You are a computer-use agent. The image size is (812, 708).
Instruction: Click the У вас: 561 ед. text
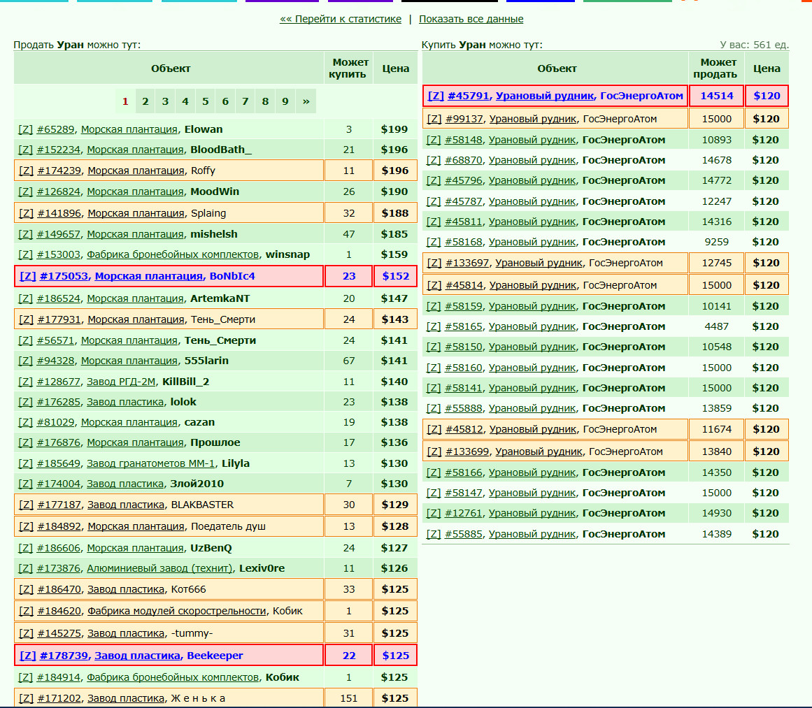754,45
